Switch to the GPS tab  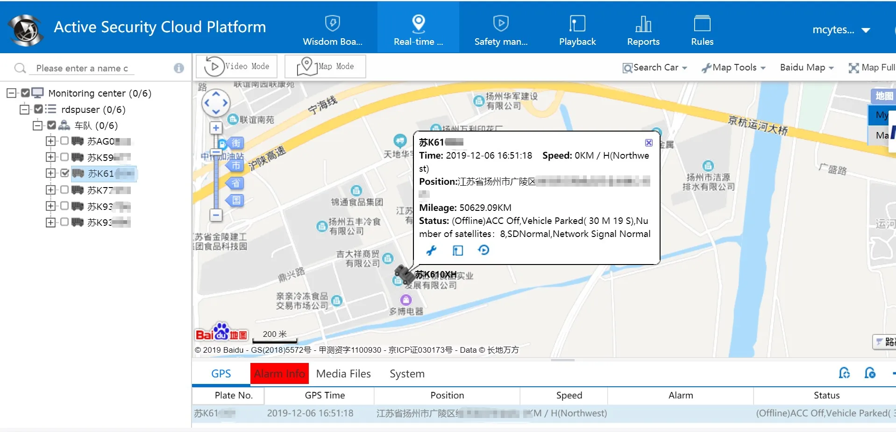coord(221,374)
